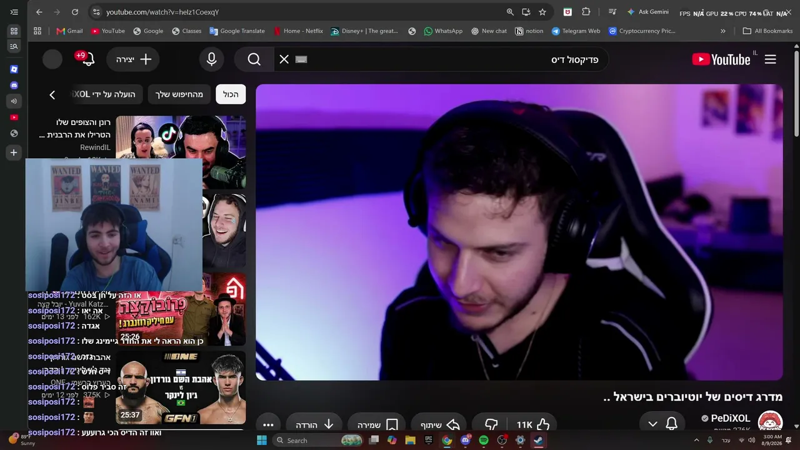The image size is (800, 450).
Task: Go back to the previous page
Action: point(39,12)
